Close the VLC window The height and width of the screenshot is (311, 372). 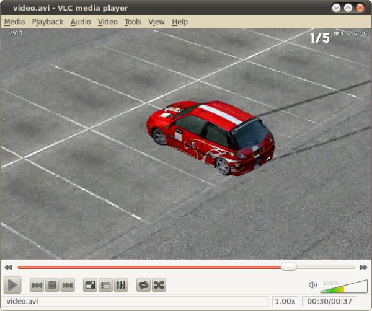coord(360,8)
